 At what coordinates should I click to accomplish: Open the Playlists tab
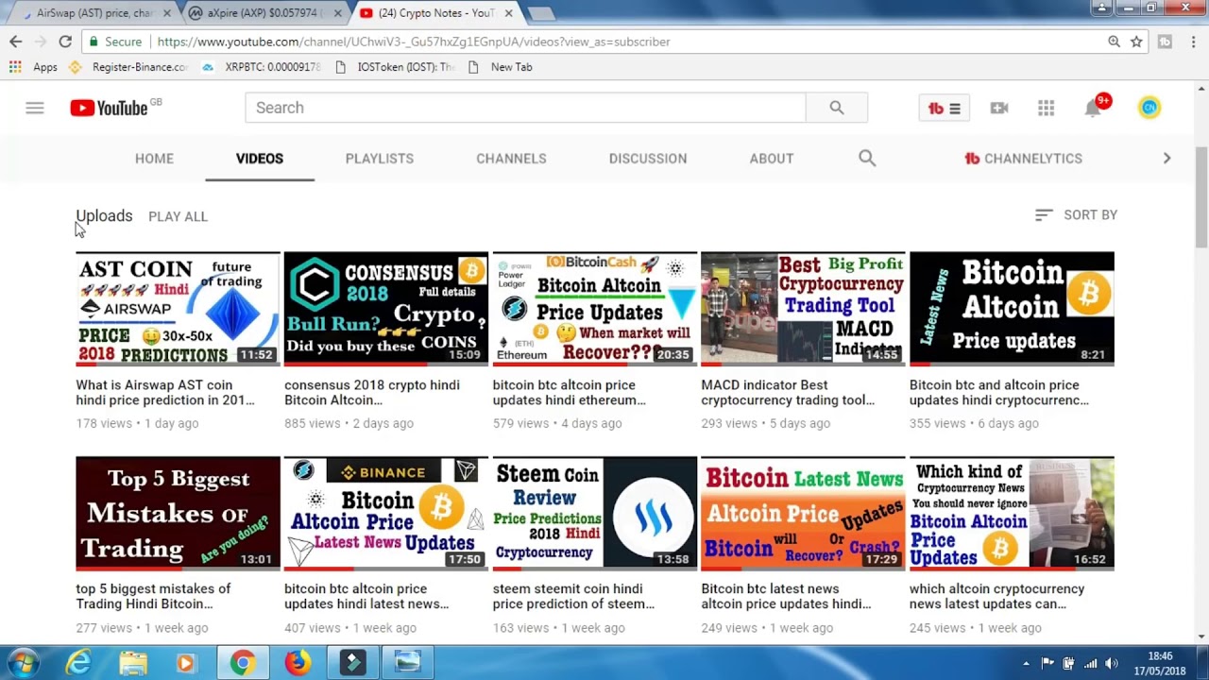point(380,159)
